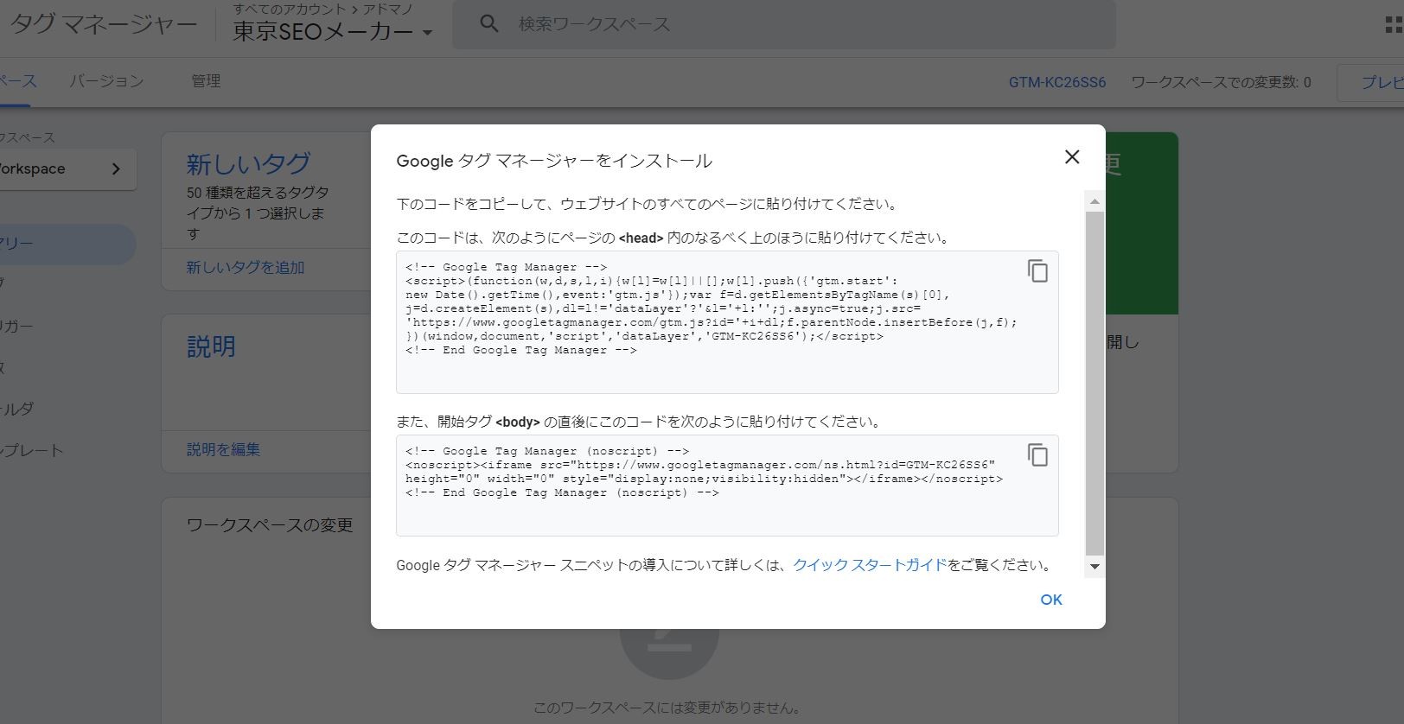Screen dimensions: 1404x724
Task: Open the プレビュー button
Action: (1372, 82)
